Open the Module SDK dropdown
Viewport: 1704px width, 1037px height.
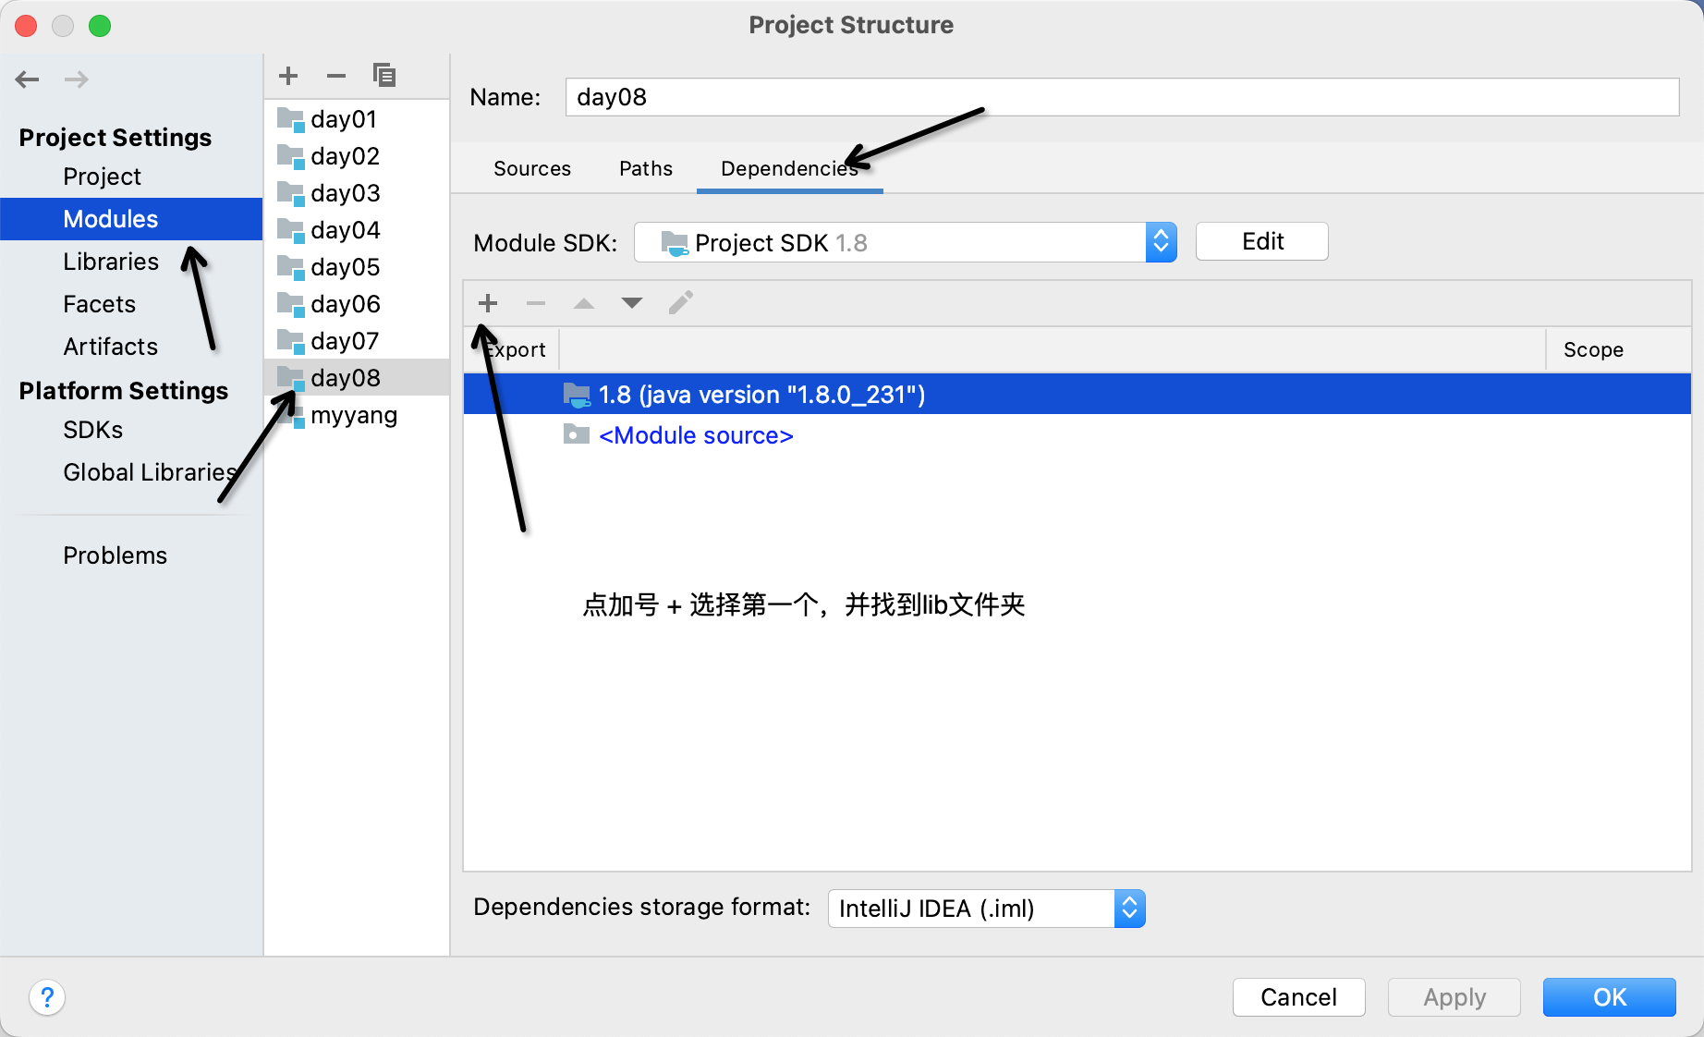[x=906, y=242]
